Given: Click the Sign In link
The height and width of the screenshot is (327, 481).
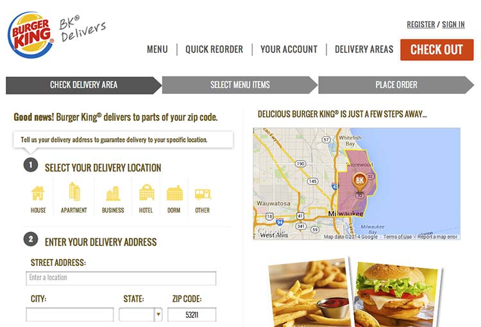Looking at the screenshot, I should click(453, 24).
